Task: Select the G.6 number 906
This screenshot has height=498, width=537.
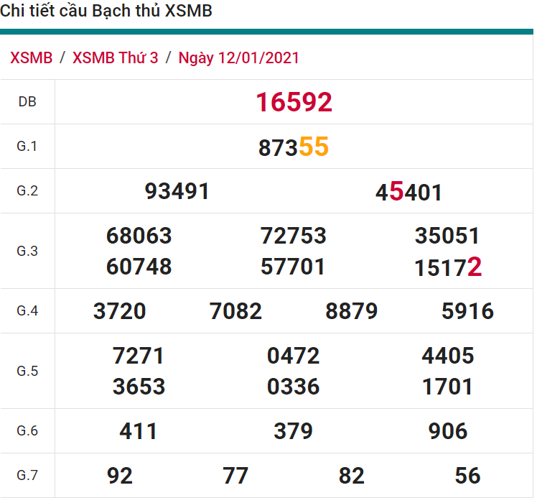Action: [x=447, y=431]
